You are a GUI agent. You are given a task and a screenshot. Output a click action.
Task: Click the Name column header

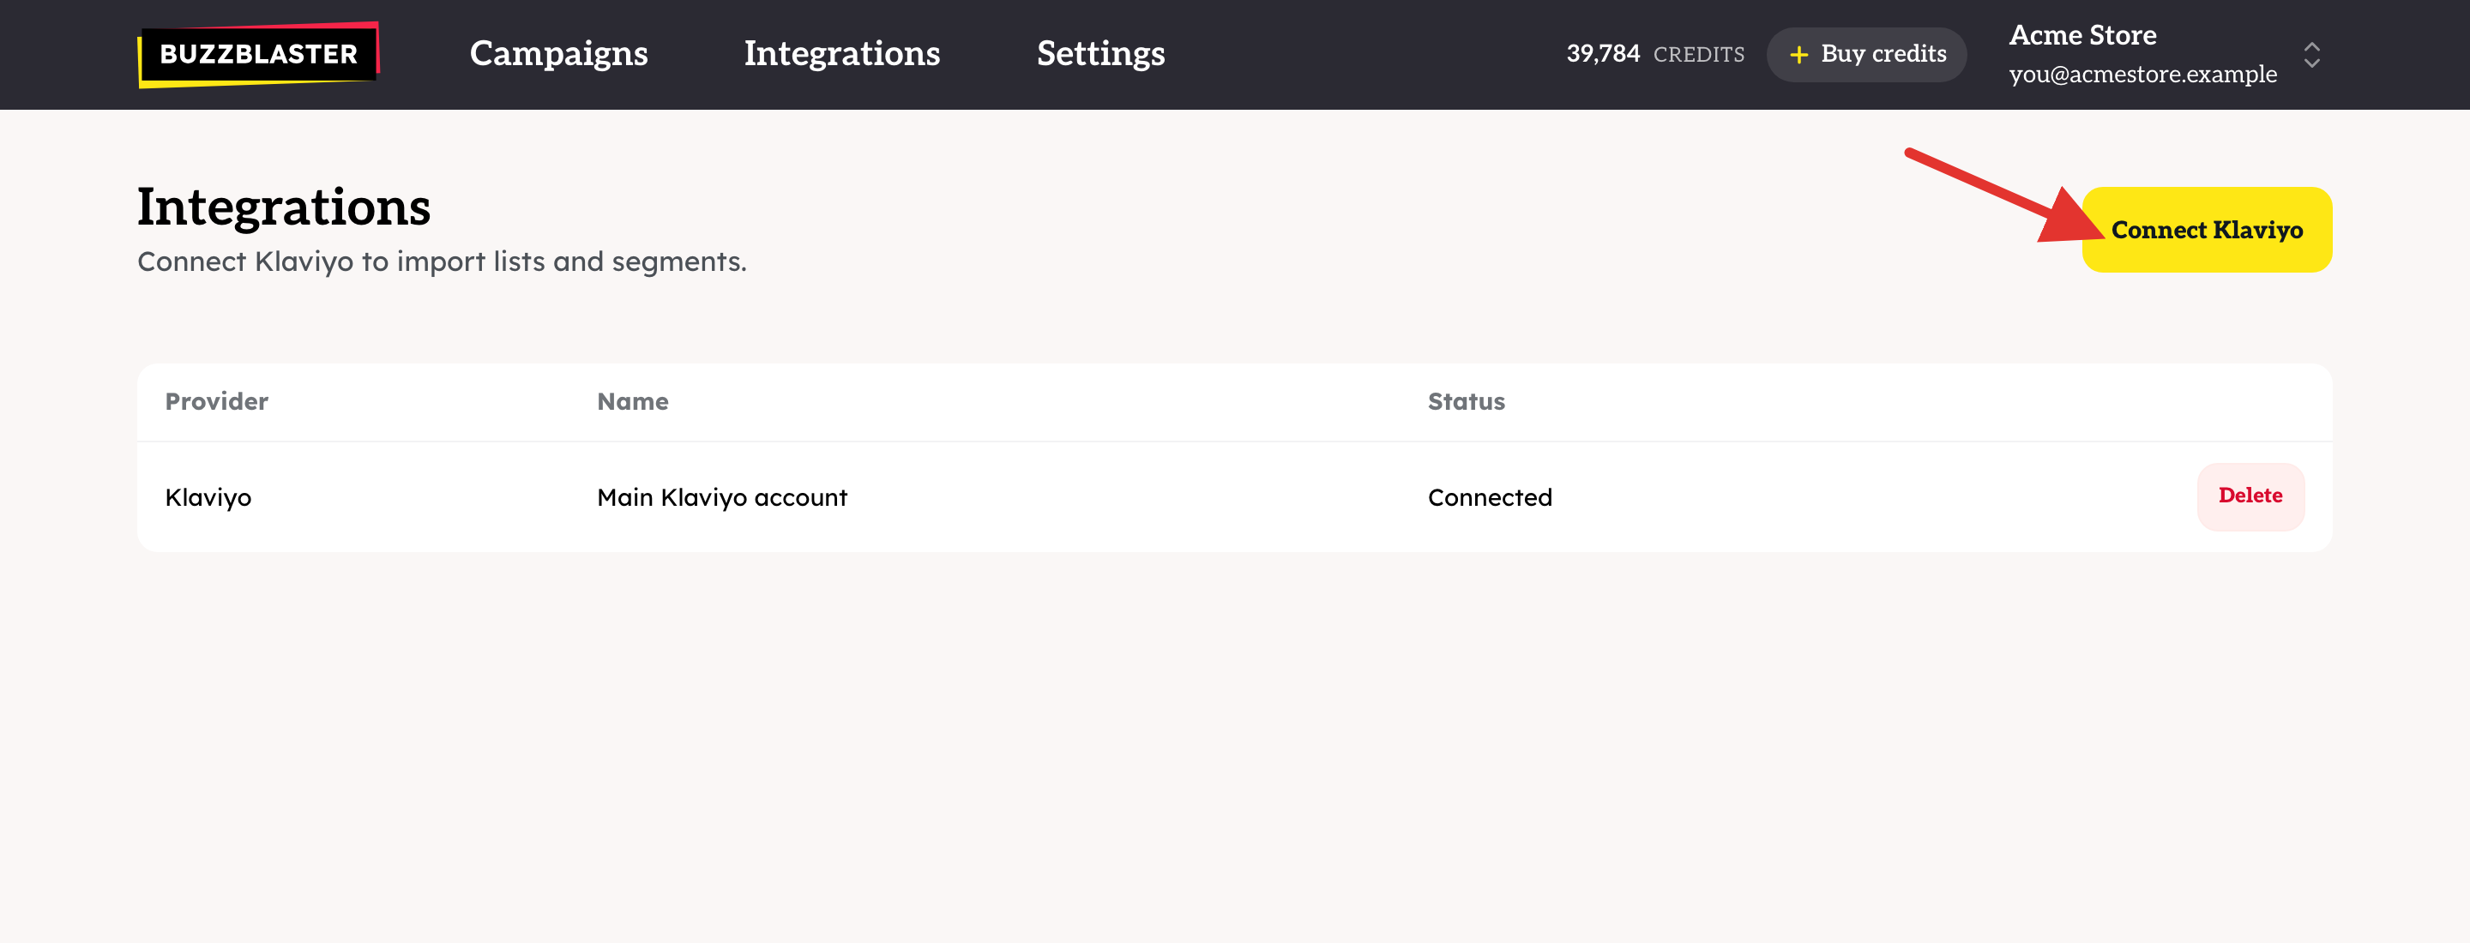click(x=633, y=401)
